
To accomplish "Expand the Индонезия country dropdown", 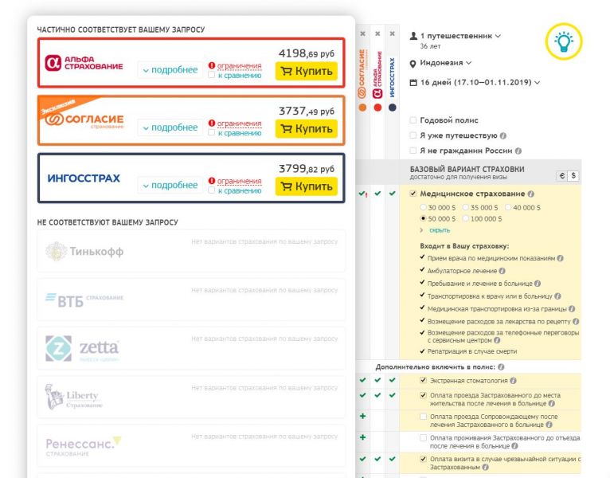I will click(440, 63).
